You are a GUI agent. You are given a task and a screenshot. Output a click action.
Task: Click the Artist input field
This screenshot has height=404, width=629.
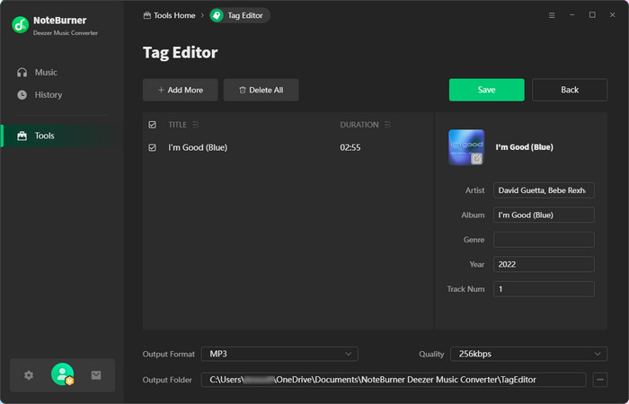[544, 190]
